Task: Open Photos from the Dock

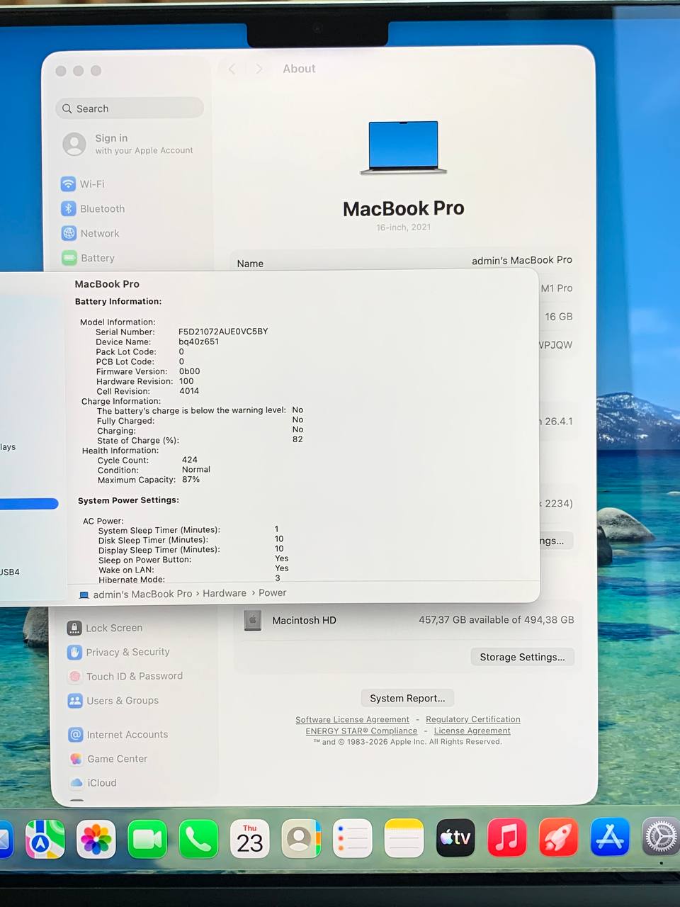Action: pyautogui.click(x=96, y=839)
